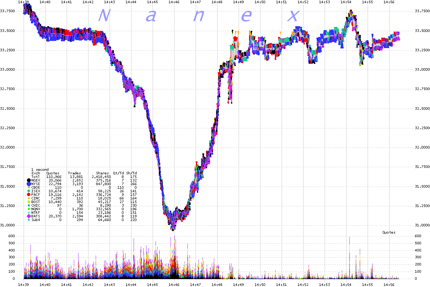Click '14:46' on the top time axis
Viewport: 430px width, 287px height.
[174, 2]
